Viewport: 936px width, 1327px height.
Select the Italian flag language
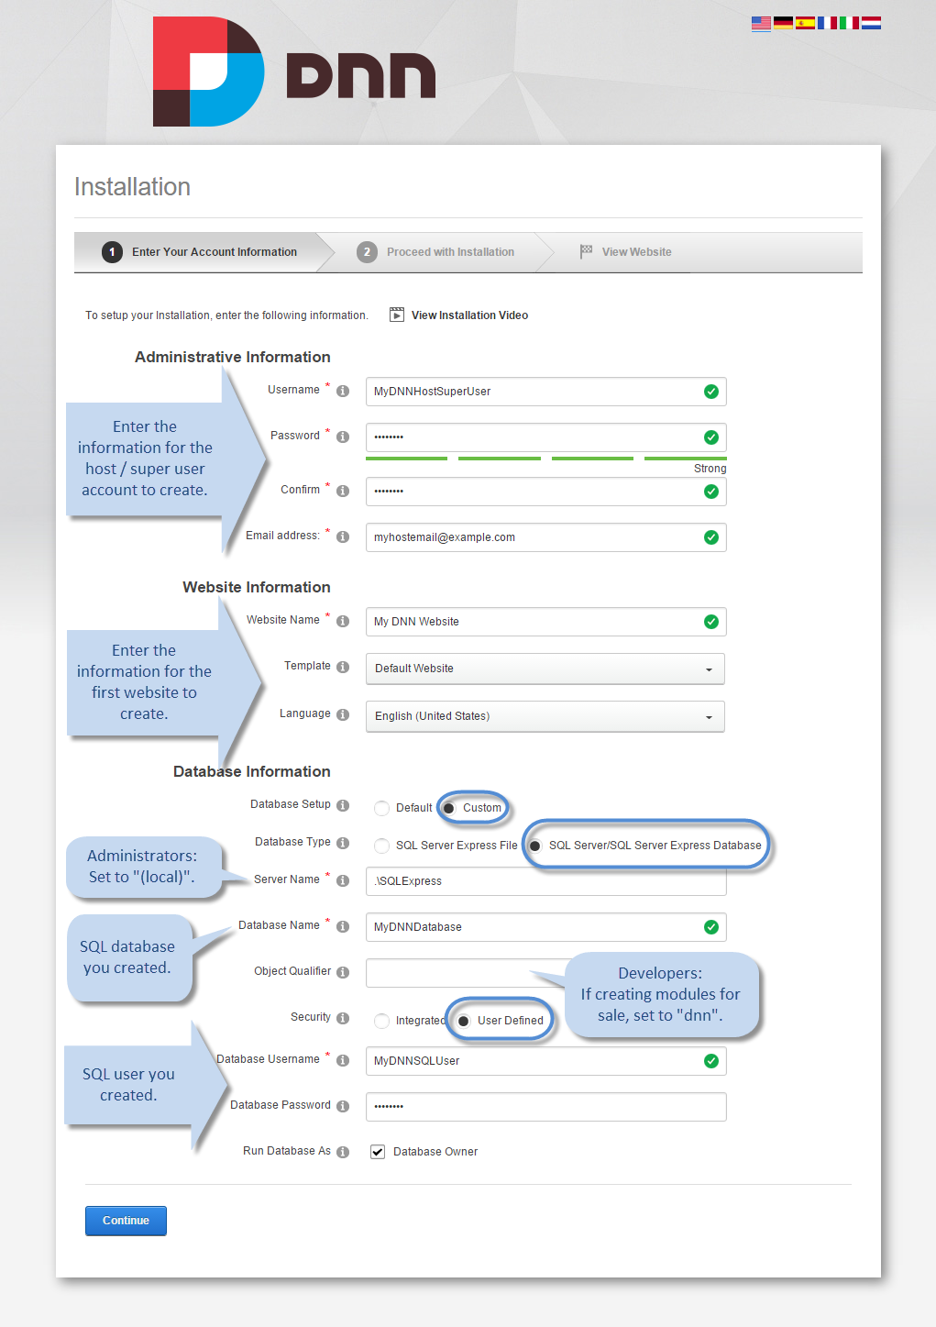tap(849, 24)
